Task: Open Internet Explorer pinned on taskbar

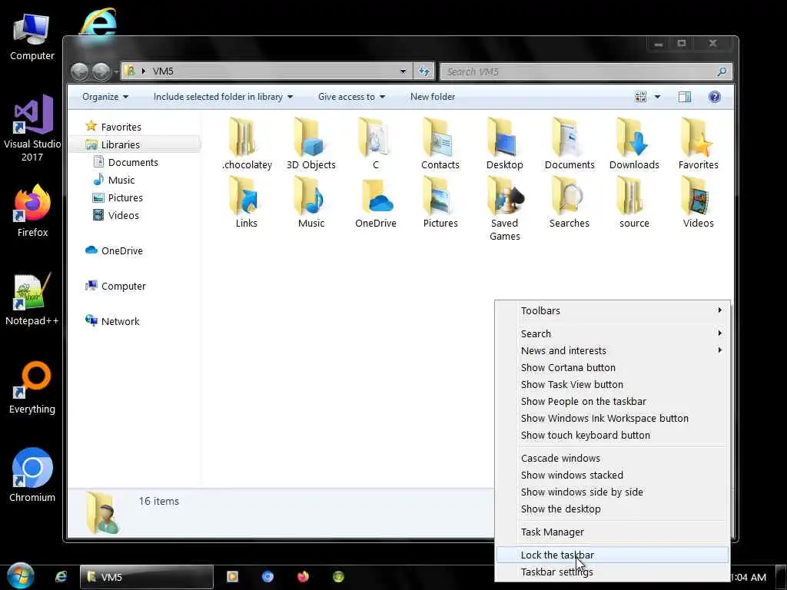Action: click(61, 577)
